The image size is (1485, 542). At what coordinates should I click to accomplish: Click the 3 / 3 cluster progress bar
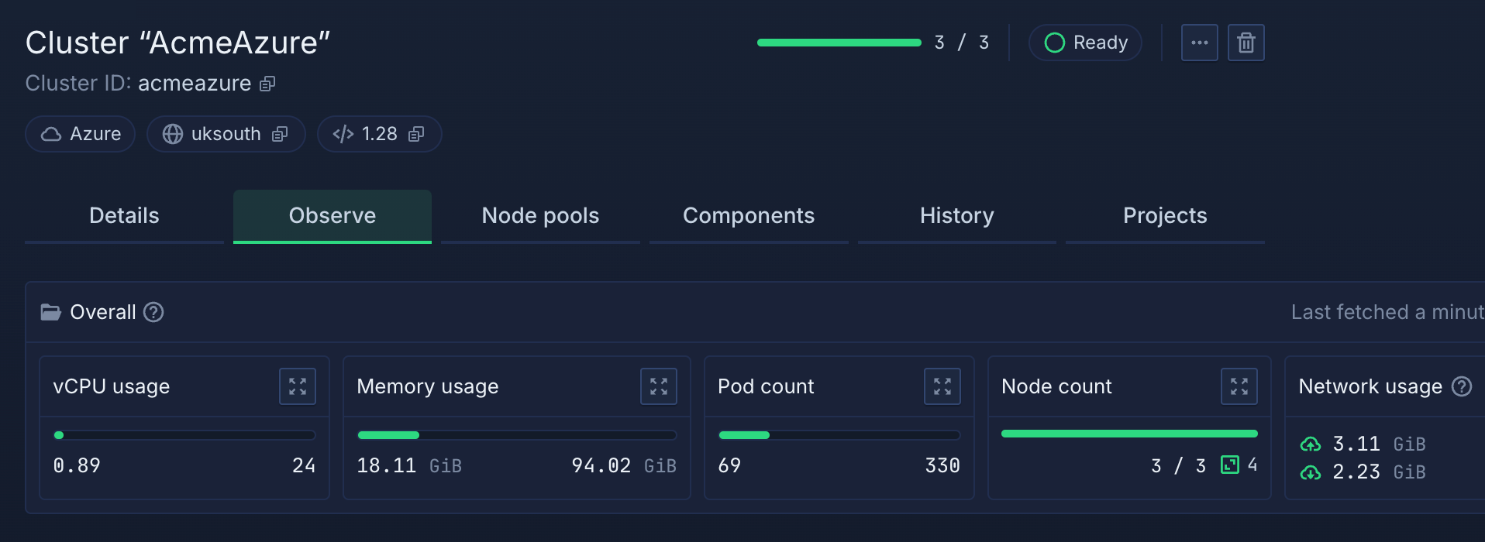tap(839, 43)
